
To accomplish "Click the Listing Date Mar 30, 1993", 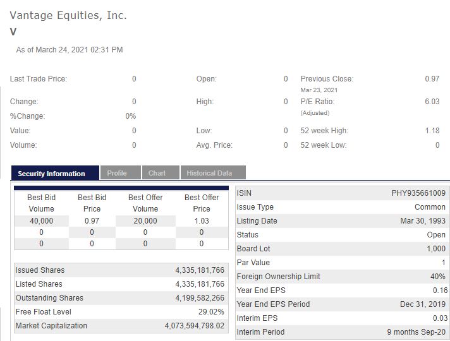I will pyautogui.click(x=423, y=221).
